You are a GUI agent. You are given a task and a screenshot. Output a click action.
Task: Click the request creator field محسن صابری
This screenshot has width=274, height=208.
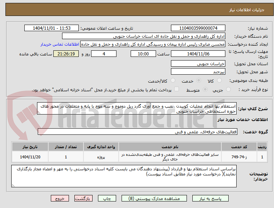(153, 44)
